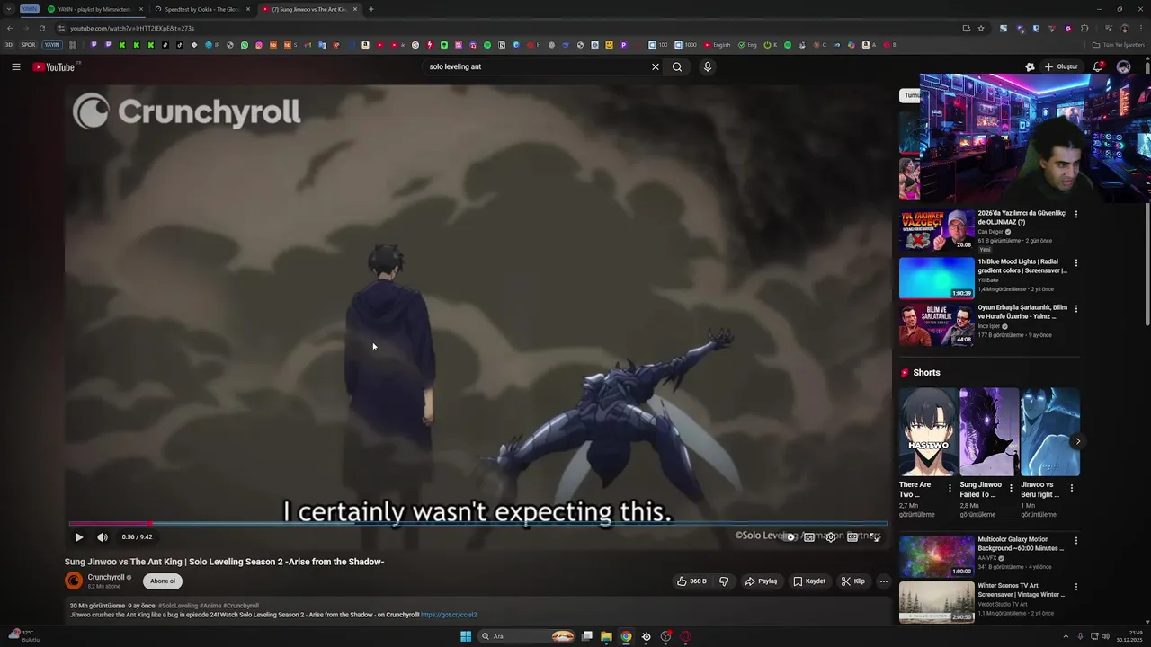Open the YouTube account avatar menu

click(x=1123, y=66)
